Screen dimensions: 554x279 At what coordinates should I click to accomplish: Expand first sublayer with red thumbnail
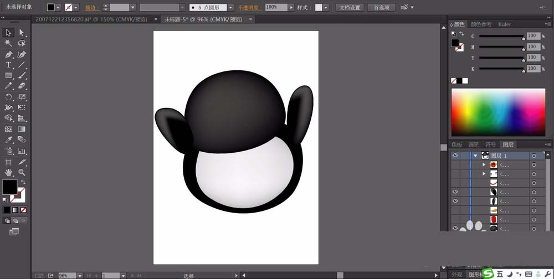click(484, 164)
